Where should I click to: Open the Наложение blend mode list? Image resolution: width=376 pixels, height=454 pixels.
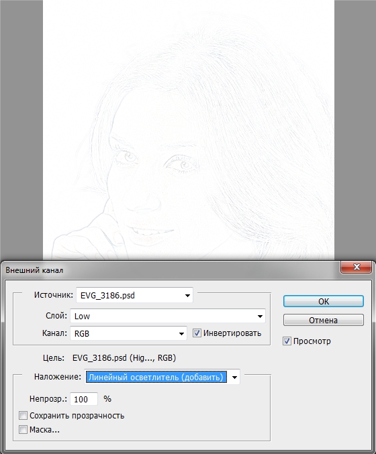tap(162, 378)
